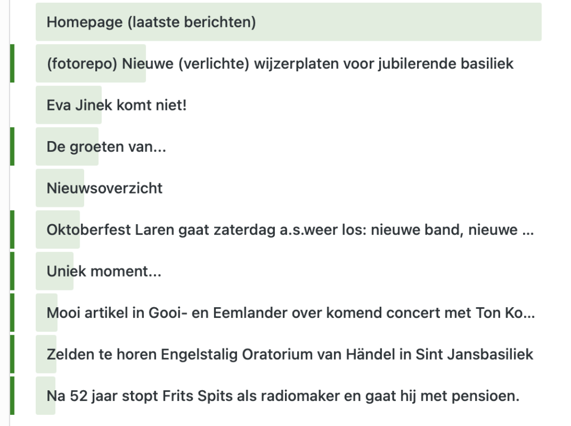Go to the Nieuwsoverzicht page entry
This screenshot has width=571, height=426.
105,188
